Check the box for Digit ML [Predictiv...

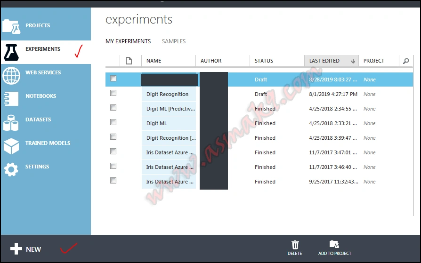113,108
